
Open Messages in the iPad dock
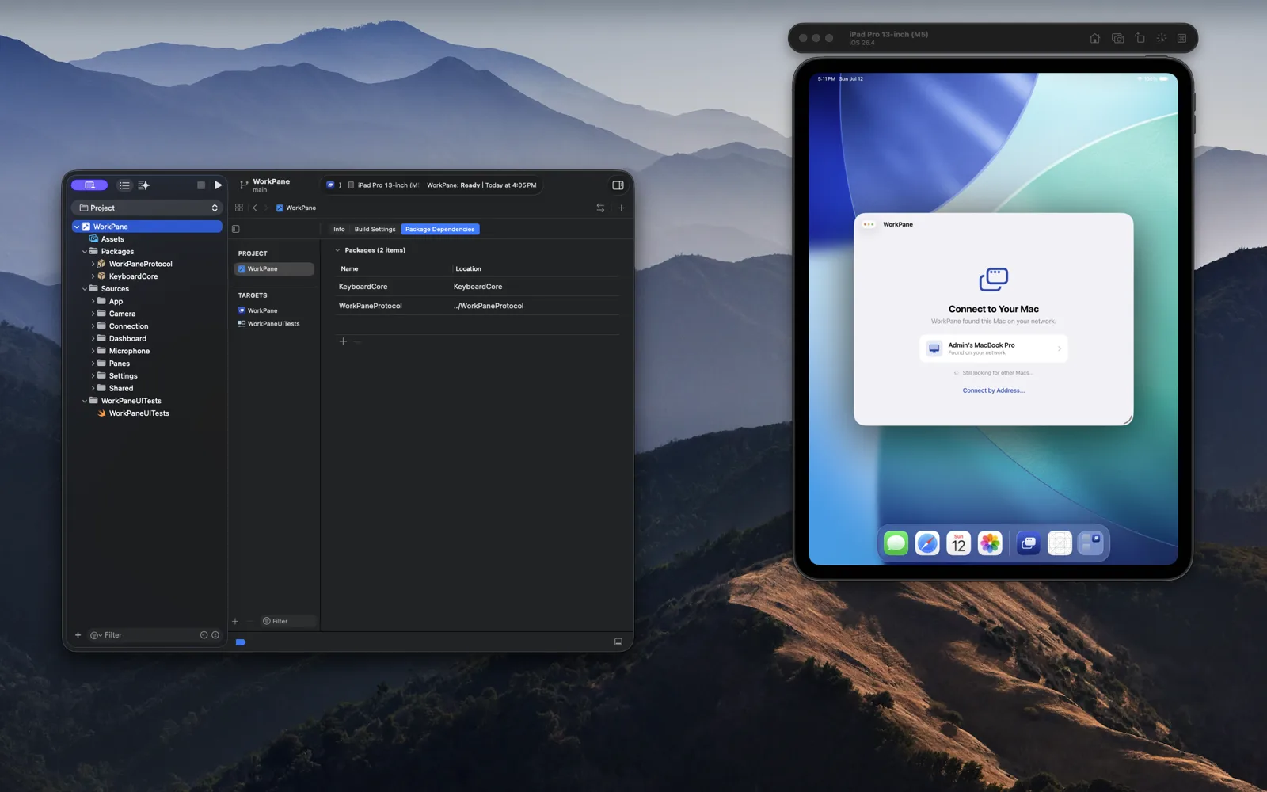point(896,543)
